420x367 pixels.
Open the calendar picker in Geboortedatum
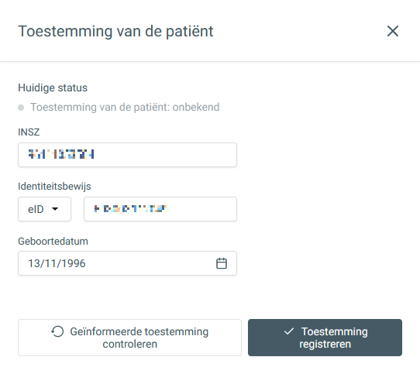[x=222, y=263]
